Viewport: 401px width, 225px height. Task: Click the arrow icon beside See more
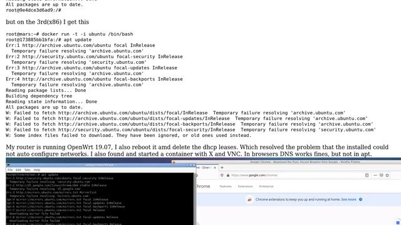pyautogui.click(x=361, y=199)
